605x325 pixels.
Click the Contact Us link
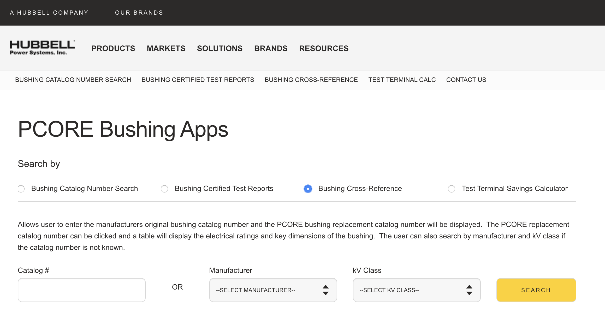(x=466, y=80)
